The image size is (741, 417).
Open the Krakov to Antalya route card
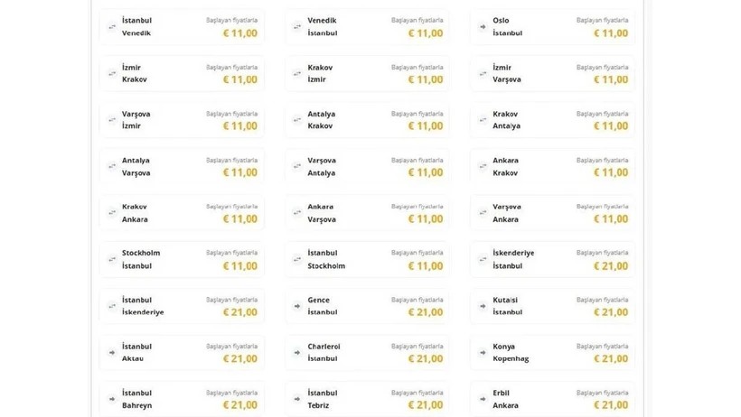(552, 120)
